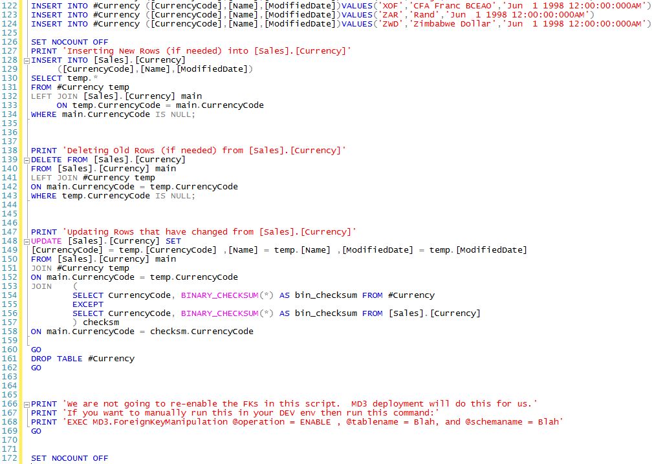Click the WHERE keyword on line 134
663x464 pixels.
click(x=43, y=114)
